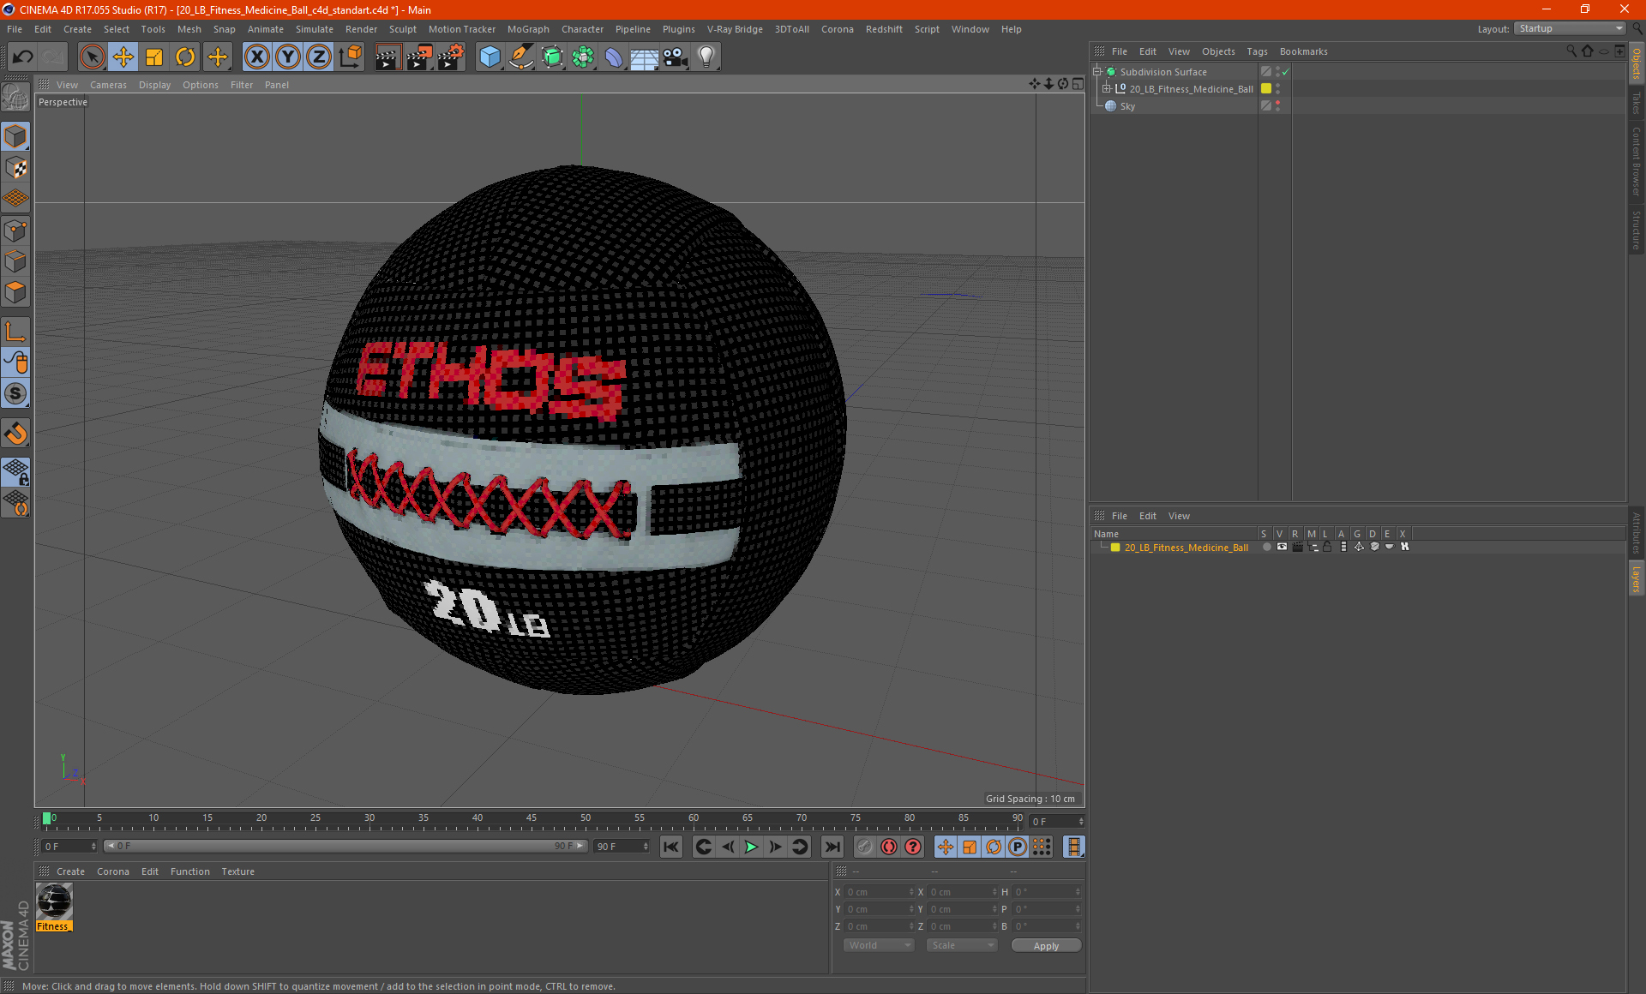The image size is (1646, 994).
Task: Enable Edges mode in sidebar
Action: click(x=16, y=261)
